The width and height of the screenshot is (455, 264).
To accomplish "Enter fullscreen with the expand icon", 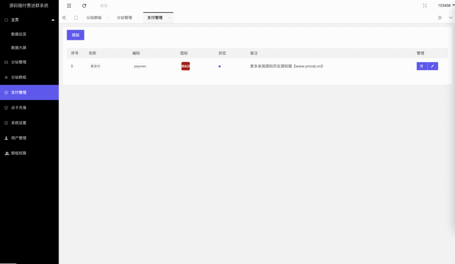I will (425, 5).
